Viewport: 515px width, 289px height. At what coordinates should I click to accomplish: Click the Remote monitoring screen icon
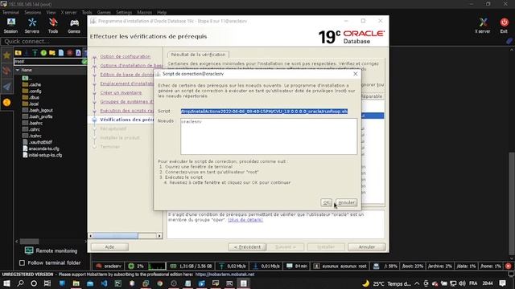pyautogui.click(x=29, y=250)
